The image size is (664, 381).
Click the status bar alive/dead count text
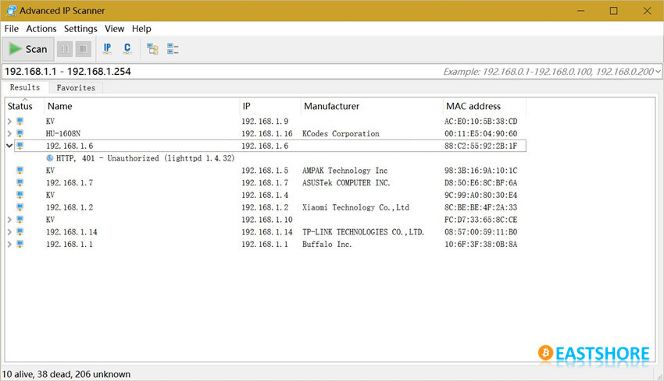pos(66,374)
